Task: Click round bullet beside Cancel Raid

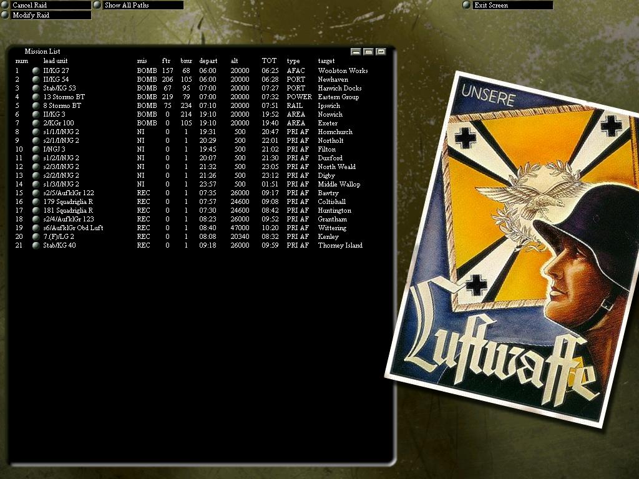Action: [5, 5]
